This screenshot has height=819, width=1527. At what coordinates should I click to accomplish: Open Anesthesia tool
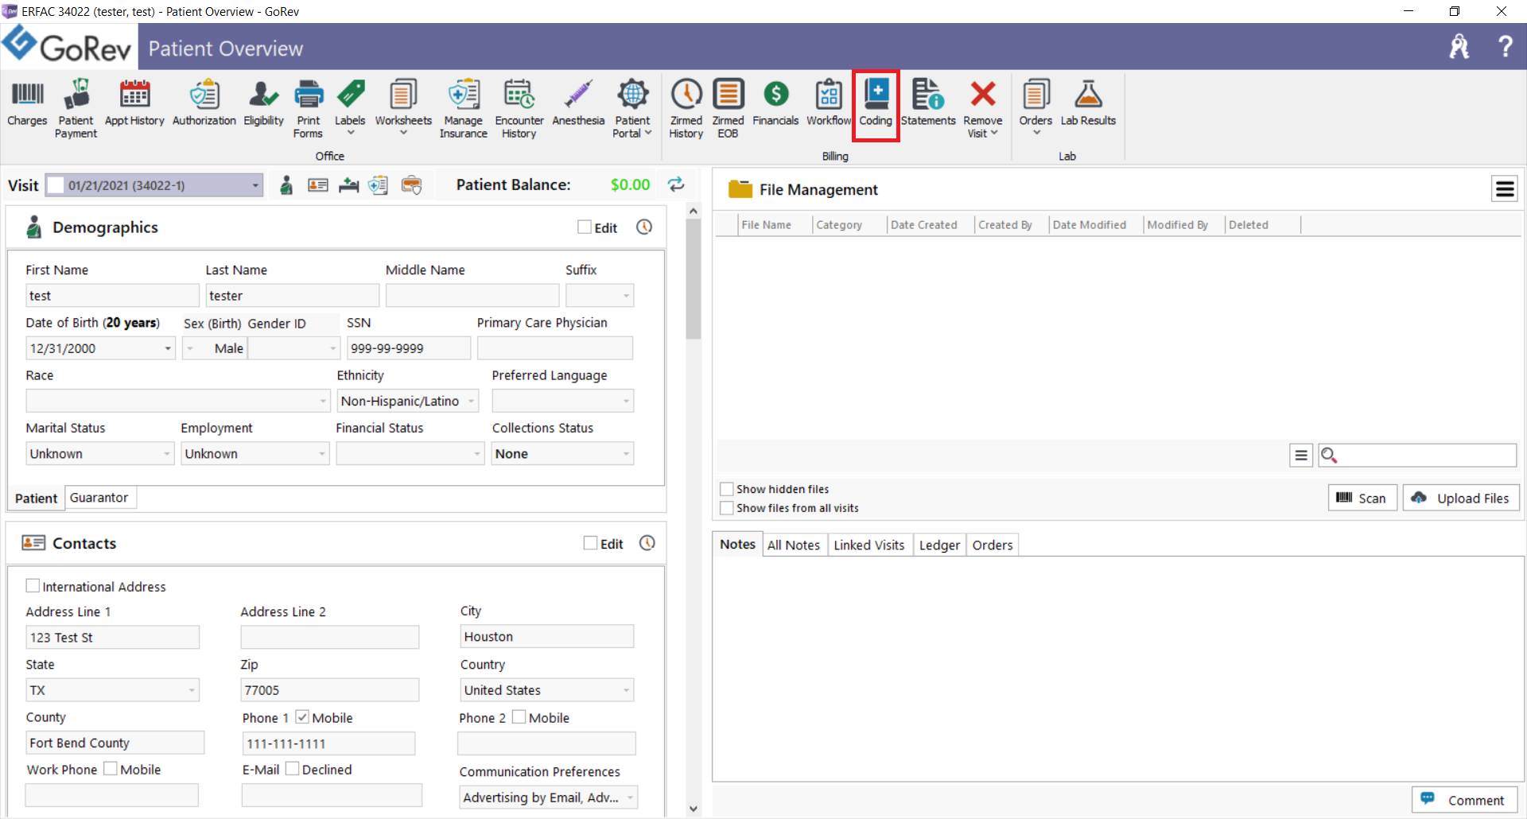point(578,103)
